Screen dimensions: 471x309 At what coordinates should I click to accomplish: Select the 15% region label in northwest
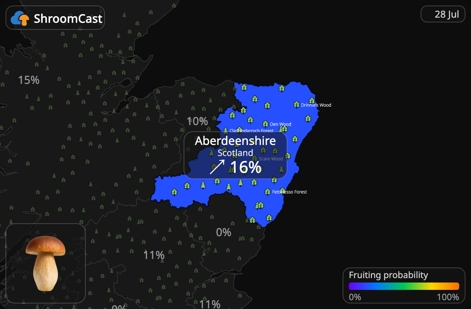pyautogui.click(x=29, y=80)
